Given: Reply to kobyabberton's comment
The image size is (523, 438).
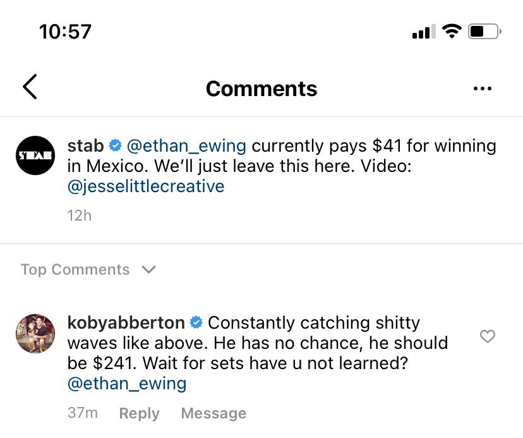Looking at the screenshot, I should click(x=139, y=413).
